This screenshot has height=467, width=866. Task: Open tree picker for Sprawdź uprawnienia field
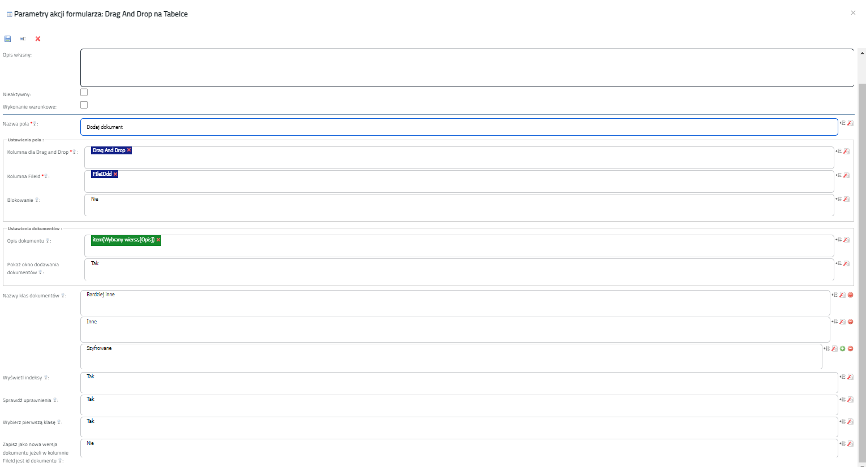click(x=842, y=400)
